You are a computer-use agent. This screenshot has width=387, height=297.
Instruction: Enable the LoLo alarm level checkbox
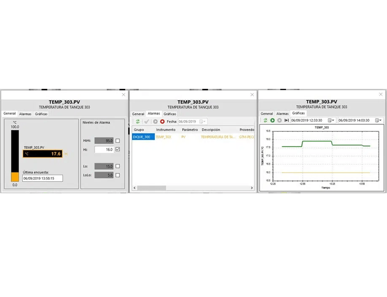click(118, 175)
